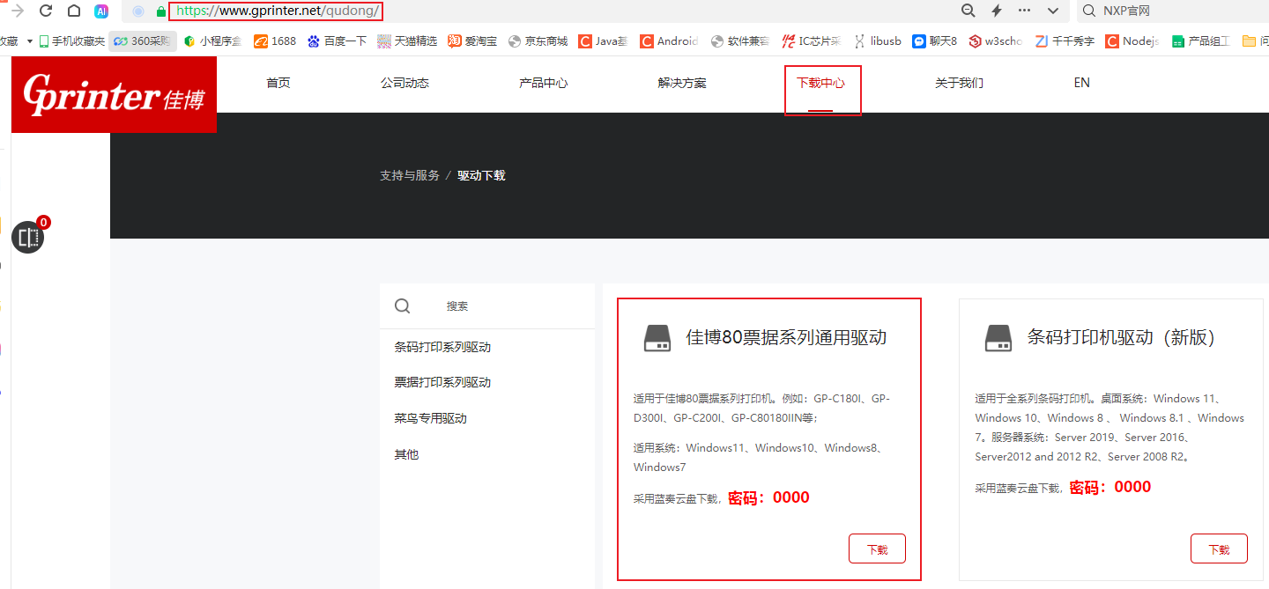Screen dimensions: 1269x589
Task: Click 下载 button for 条码打印机驱动（新版）
Action: click(1219, 549)
